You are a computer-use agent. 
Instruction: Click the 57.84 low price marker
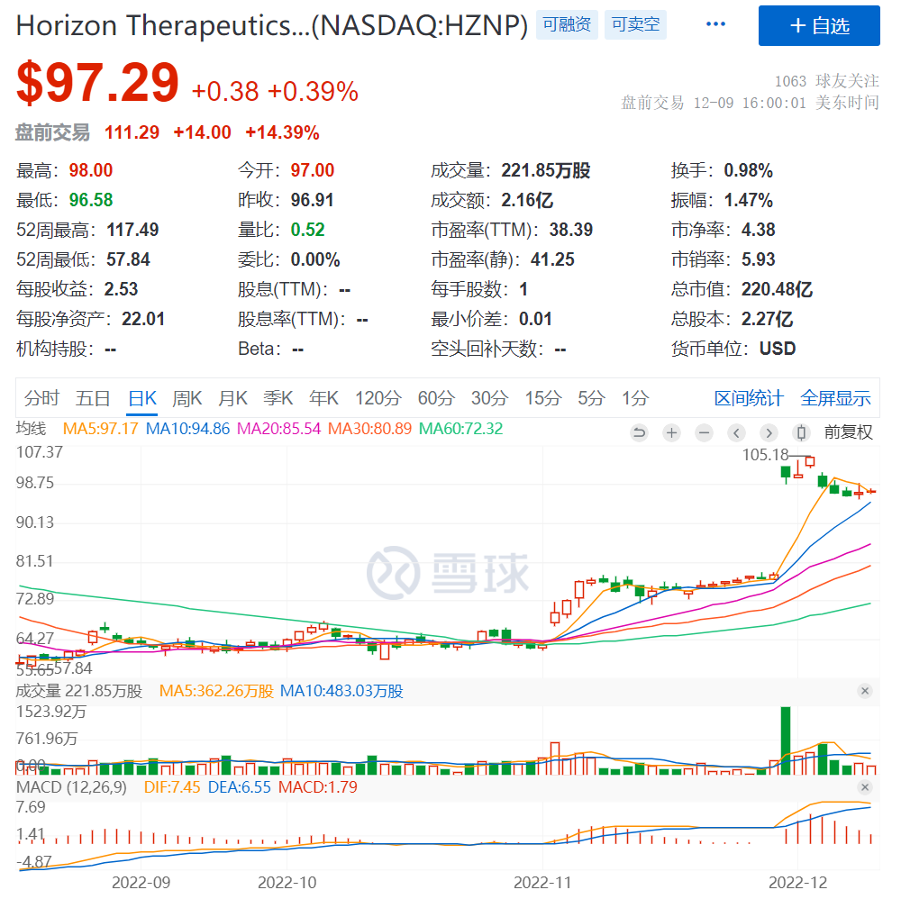[73, 668]
